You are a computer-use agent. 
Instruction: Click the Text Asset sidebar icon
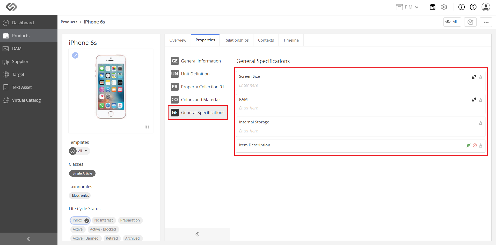point(6,87)
